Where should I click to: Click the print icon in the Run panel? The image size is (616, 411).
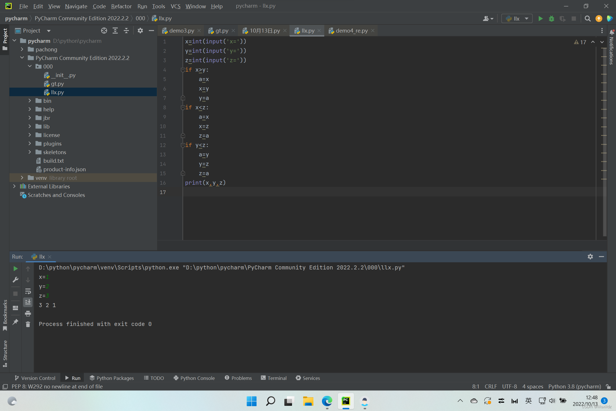28,314
